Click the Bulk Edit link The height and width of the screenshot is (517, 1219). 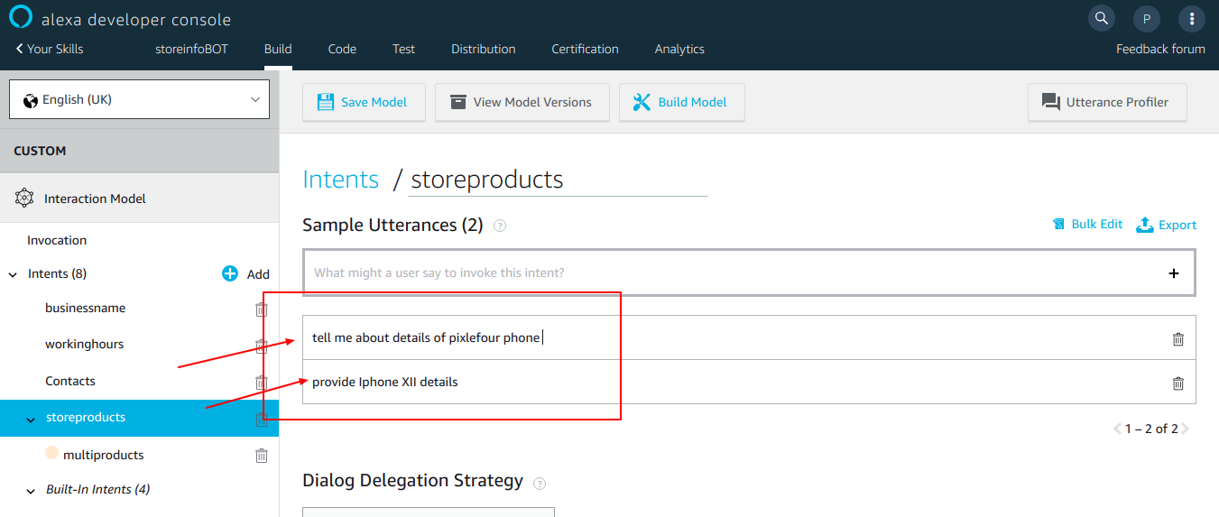tap(1087, 225)
